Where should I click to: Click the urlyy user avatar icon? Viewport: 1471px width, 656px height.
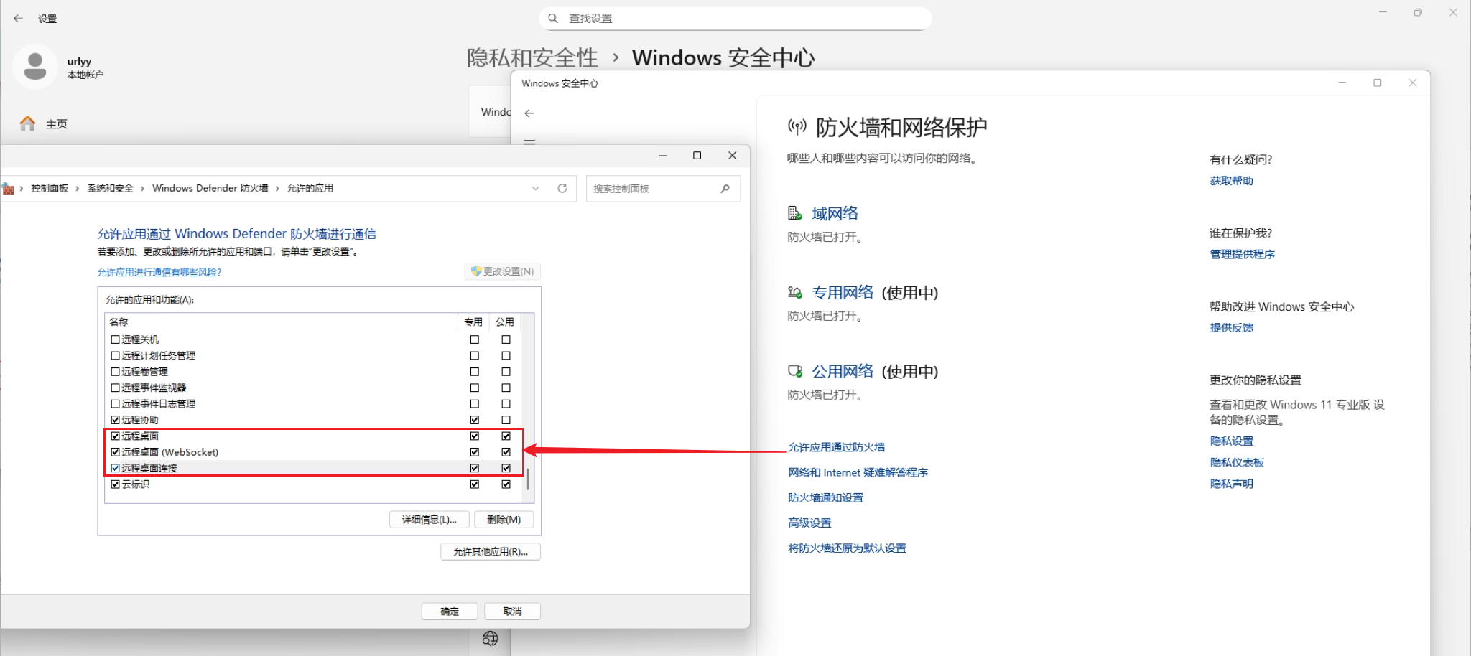[x=35, y=67]
